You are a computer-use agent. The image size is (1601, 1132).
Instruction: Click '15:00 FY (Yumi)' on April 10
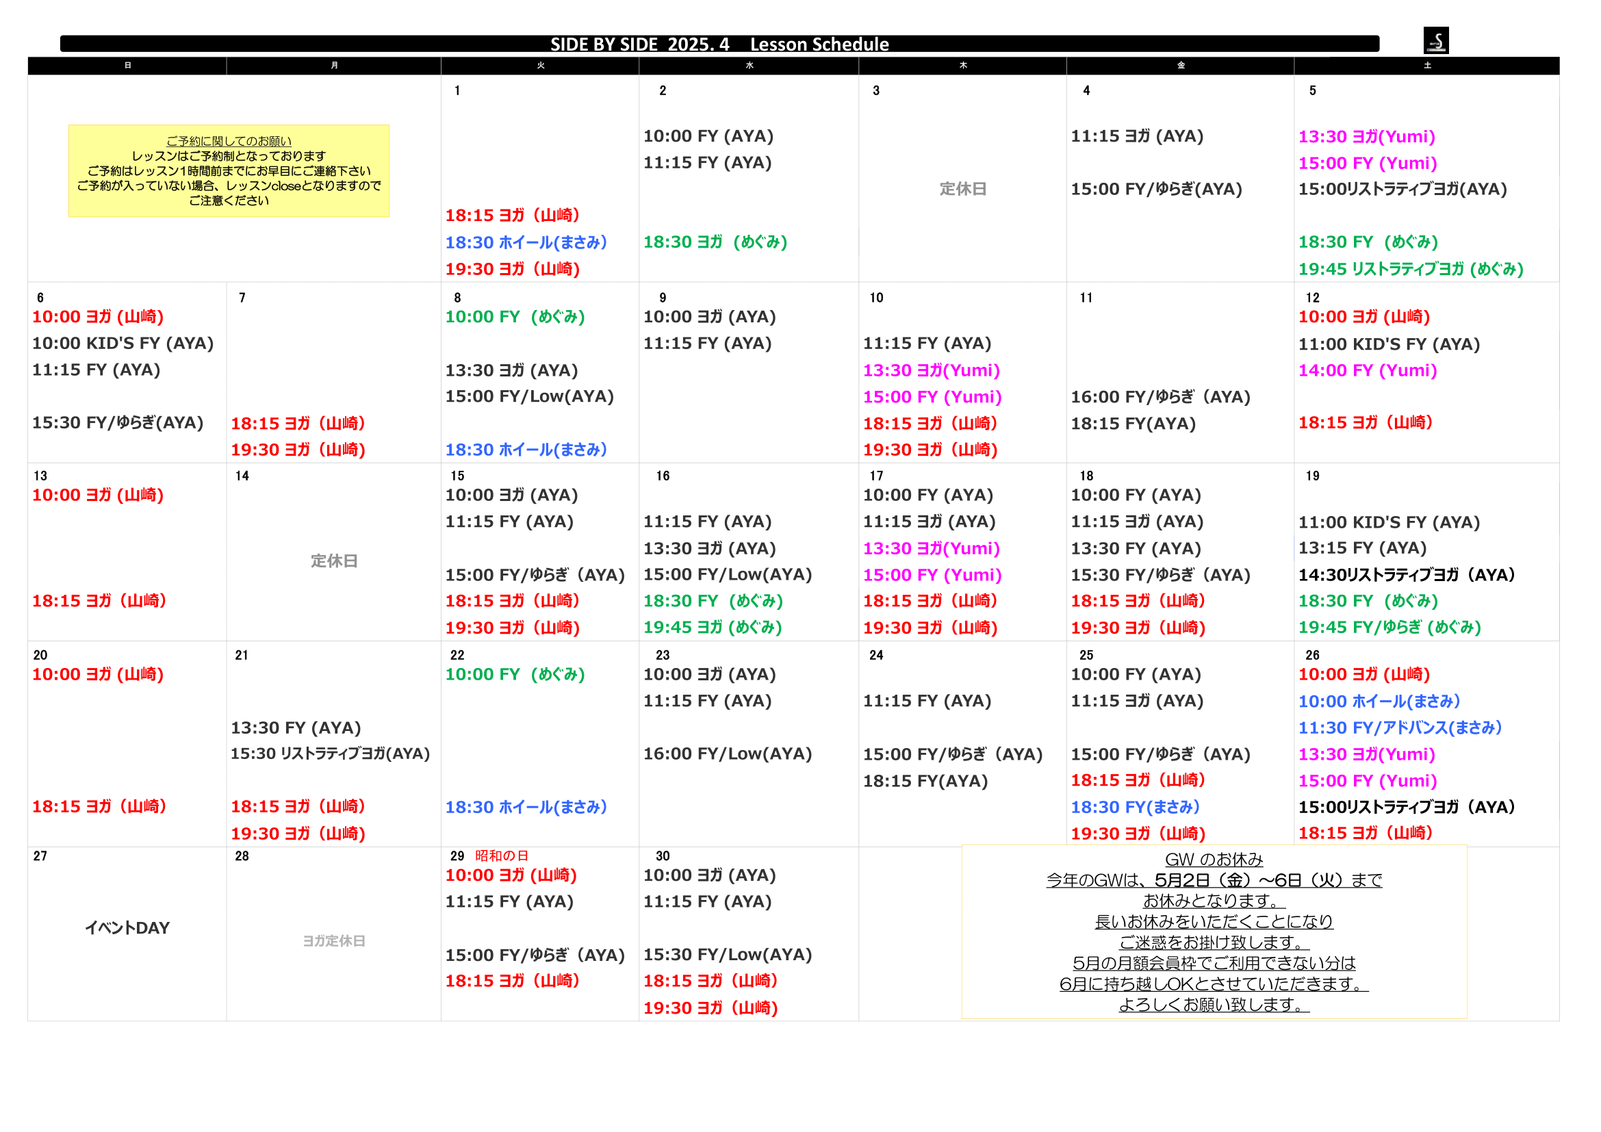pos(932,397)
